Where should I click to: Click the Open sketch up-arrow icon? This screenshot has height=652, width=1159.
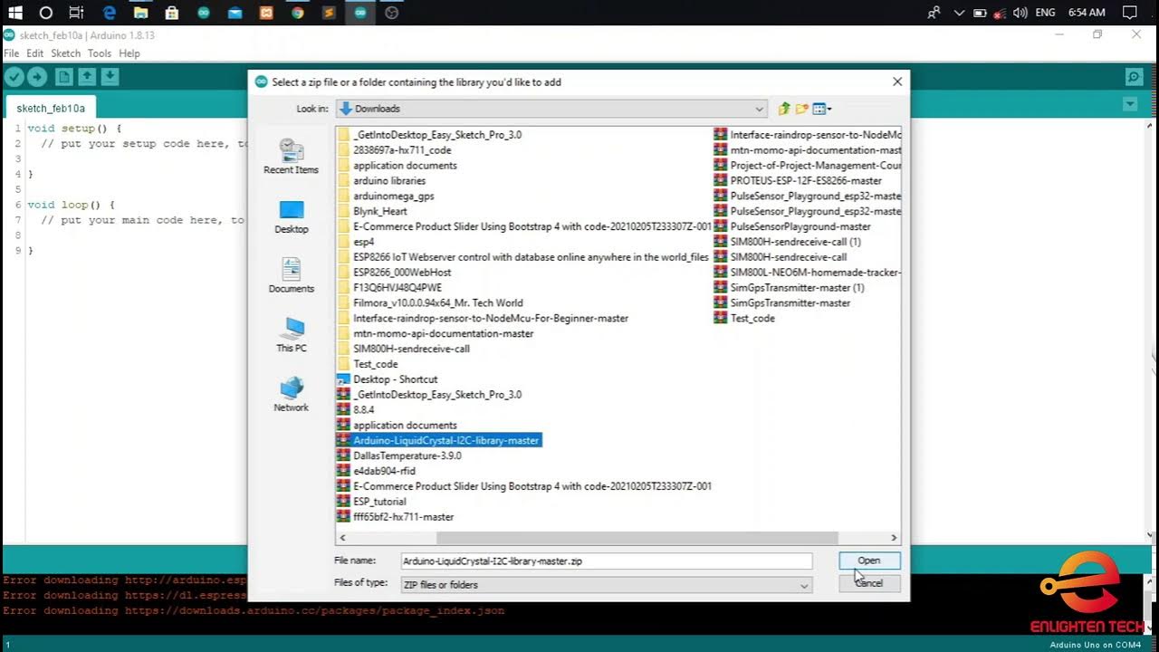click(87, 77)
